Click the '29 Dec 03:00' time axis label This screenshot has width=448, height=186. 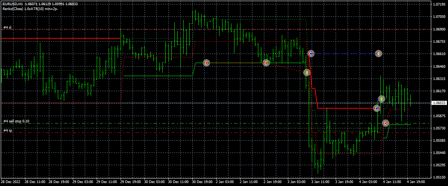click(82, 183)
